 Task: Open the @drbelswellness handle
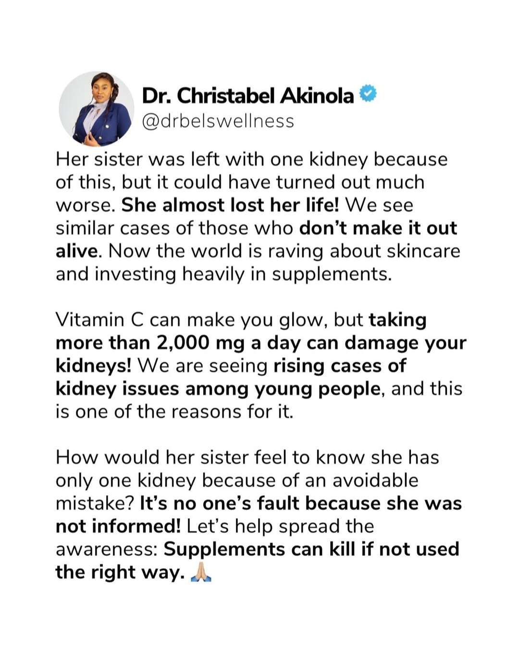[218, 121]
